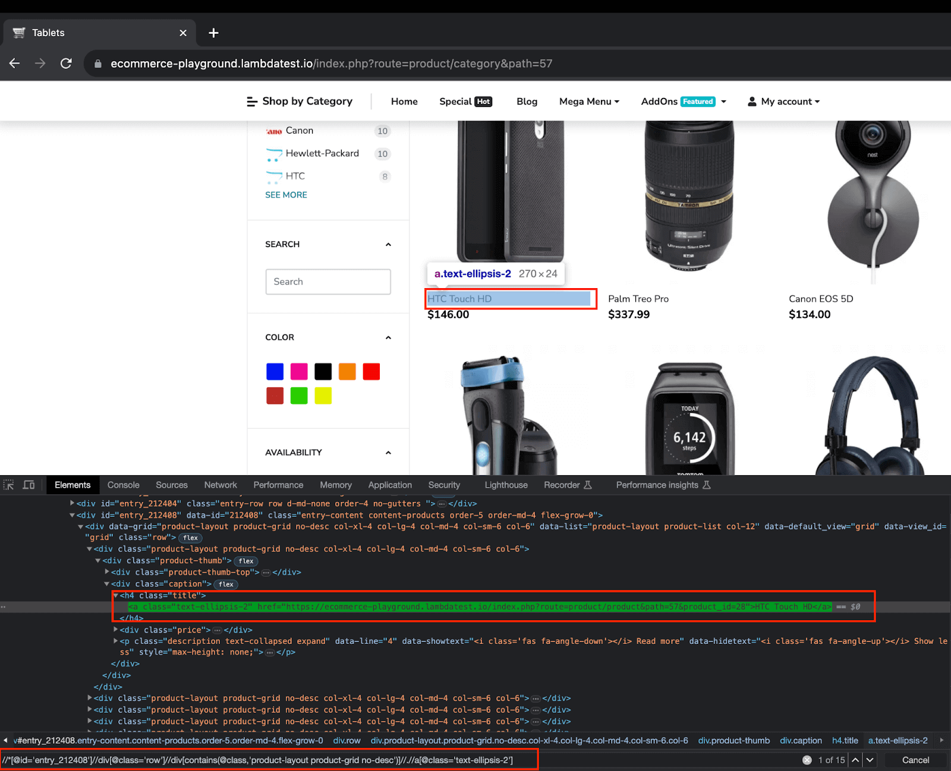Click the SEE MORE manufacturers link

pos(286,195)
